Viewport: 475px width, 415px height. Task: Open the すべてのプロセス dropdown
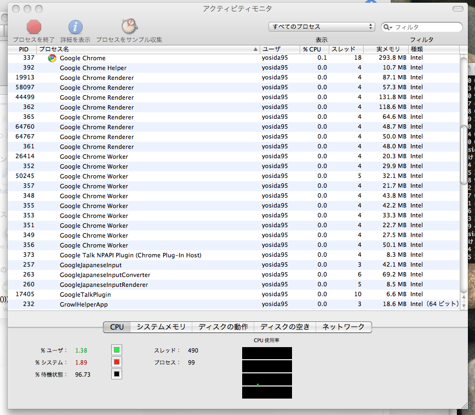pyautogui.click(x=322, y=27)
